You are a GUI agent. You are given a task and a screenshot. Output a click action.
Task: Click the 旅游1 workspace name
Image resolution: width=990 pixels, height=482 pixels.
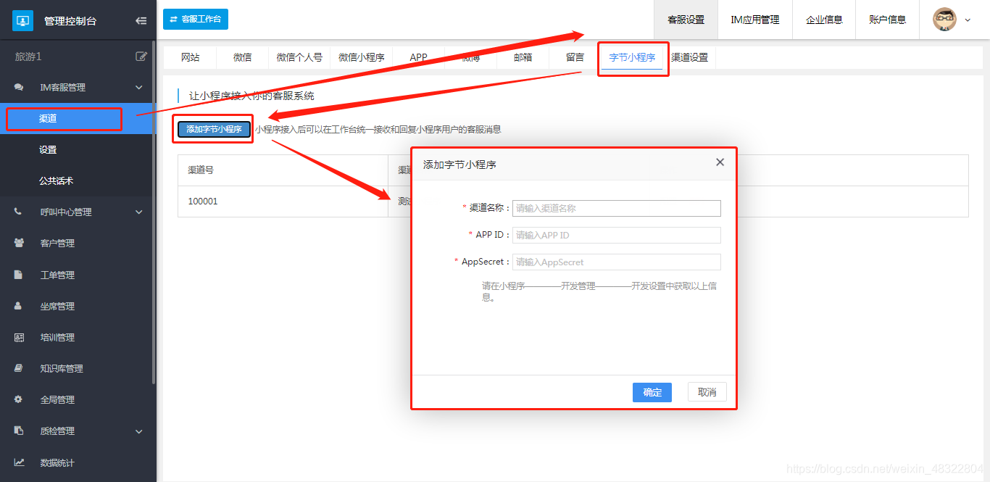point(28,57)
